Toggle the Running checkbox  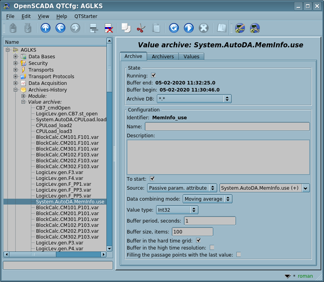(153, 75)
